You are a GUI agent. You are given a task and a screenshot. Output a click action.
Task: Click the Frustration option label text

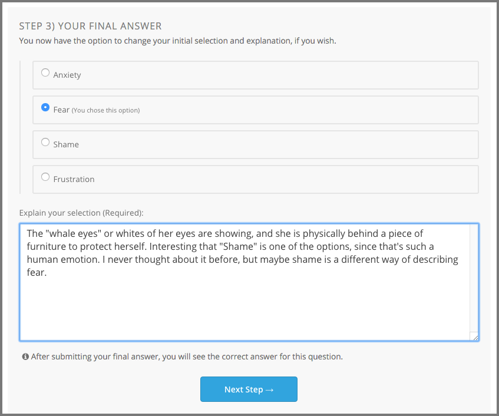[74, 179]
